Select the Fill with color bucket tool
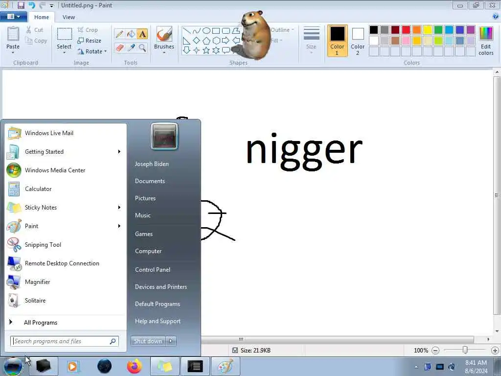 point(131,34)
